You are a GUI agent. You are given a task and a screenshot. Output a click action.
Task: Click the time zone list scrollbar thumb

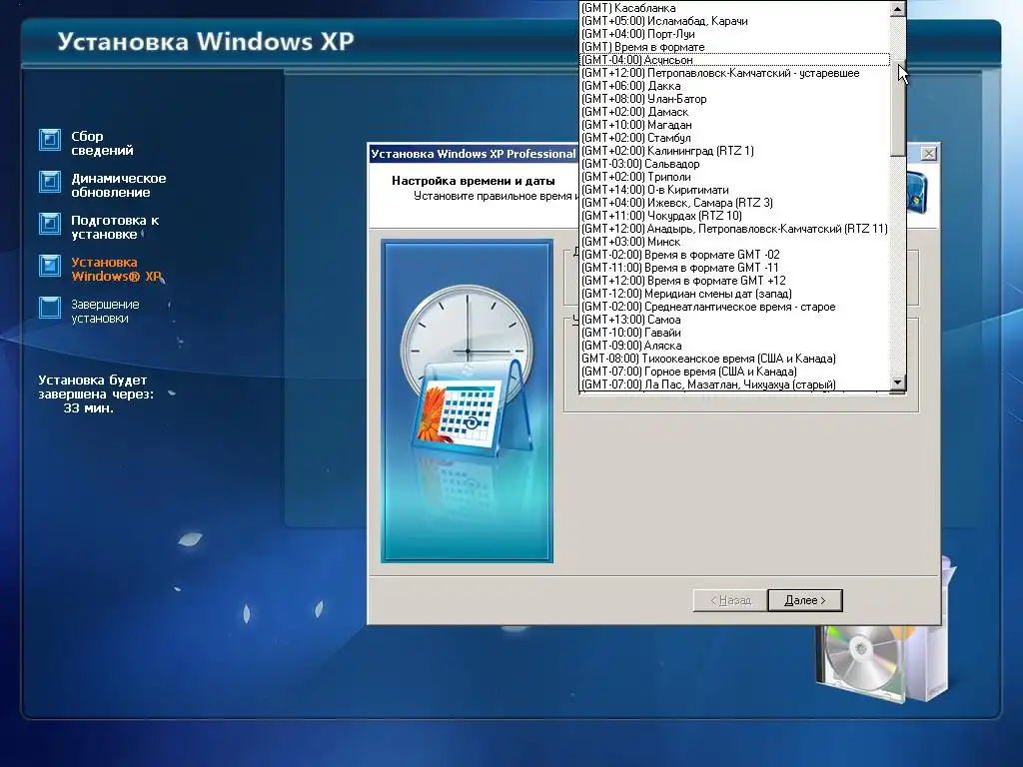click(x=898, y=108)
